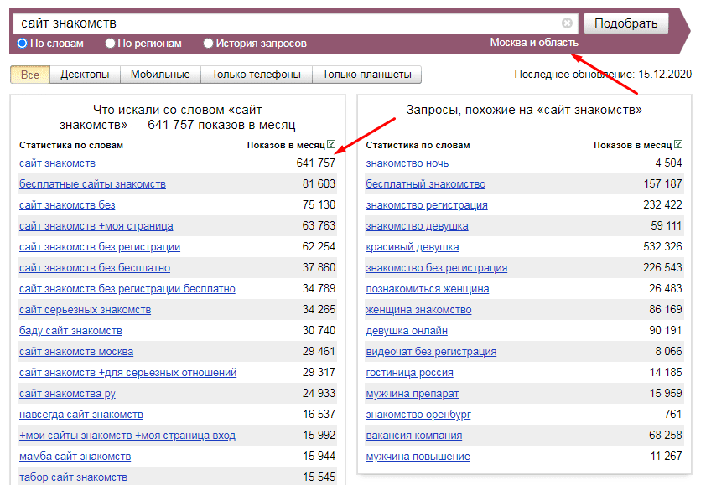Open 'знакомство ночь' similar query link
This screenshot has width=711, height=485.
407,163
